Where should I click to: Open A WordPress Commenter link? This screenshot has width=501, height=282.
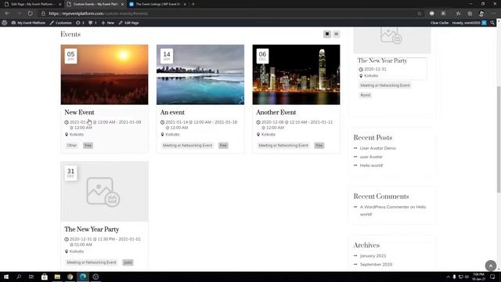coord(384,207)
